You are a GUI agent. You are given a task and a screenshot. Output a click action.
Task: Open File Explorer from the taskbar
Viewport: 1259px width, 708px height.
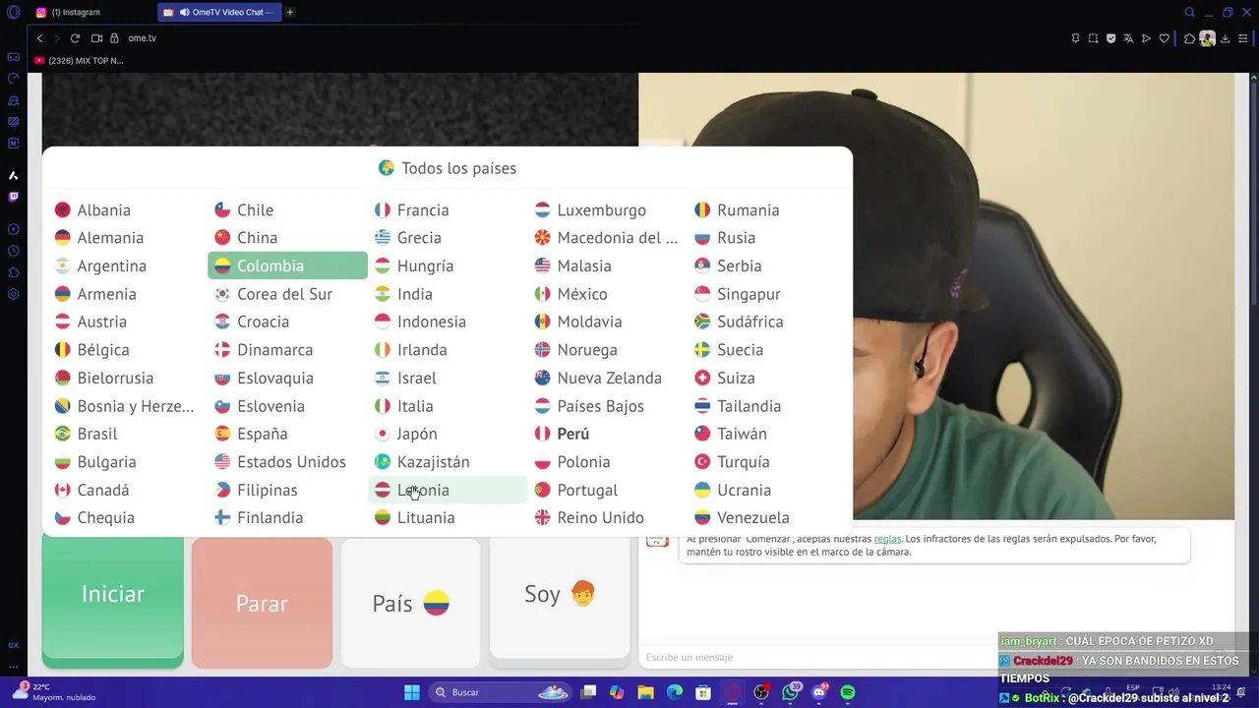click(x=645, y=692)
